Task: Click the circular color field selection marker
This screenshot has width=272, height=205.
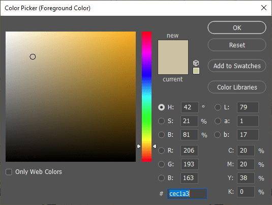Action: pyautogui.click(x=33, y=57)
